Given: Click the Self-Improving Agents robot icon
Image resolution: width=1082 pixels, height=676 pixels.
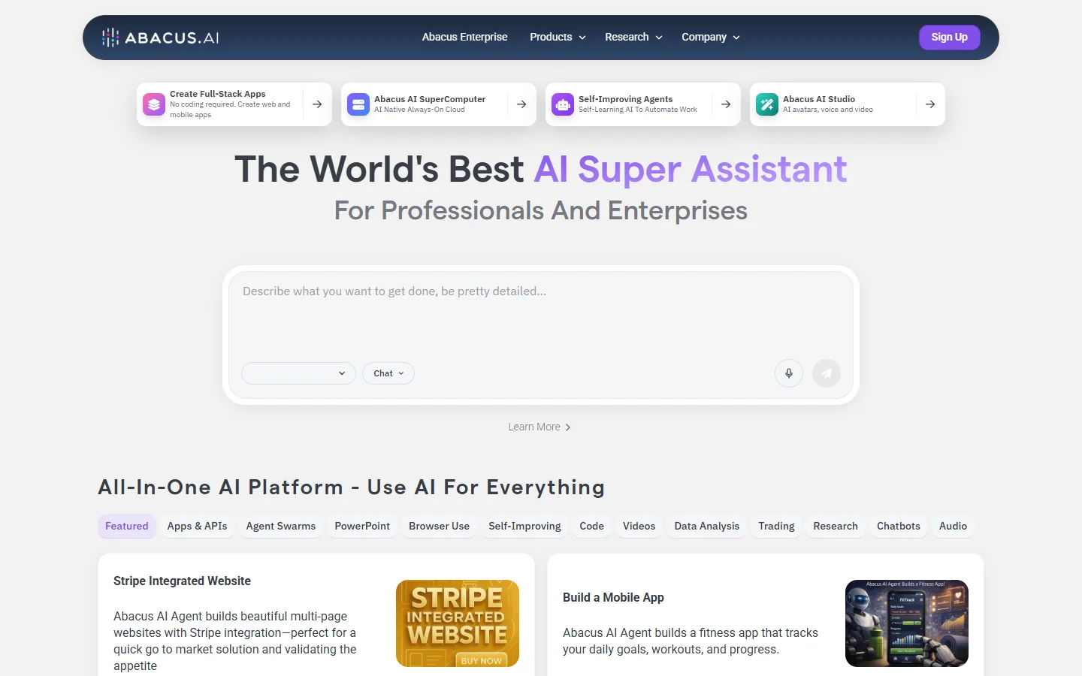Looking at the screenshot, I should [563, 104].
